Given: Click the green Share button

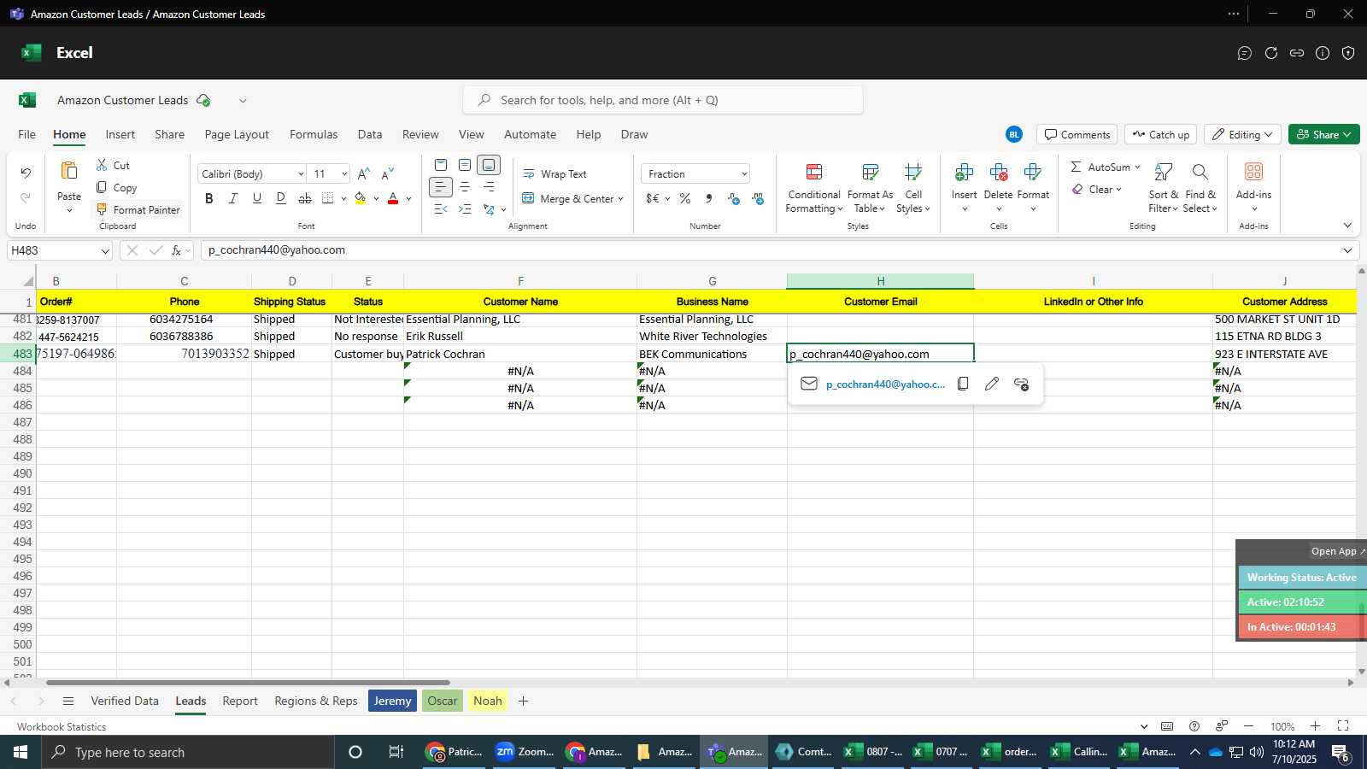Looking at the screenshot, I should point(1323,134).
